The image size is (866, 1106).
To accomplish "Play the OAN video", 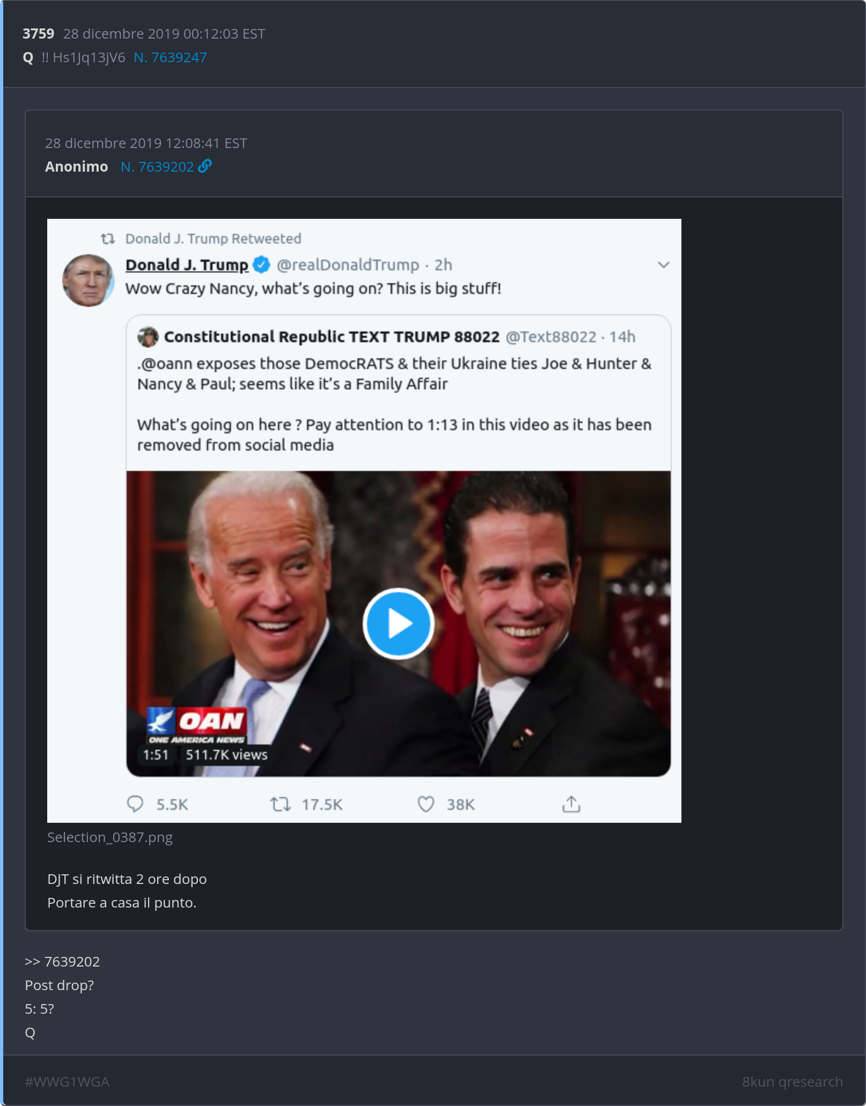I will click(398, 624).
